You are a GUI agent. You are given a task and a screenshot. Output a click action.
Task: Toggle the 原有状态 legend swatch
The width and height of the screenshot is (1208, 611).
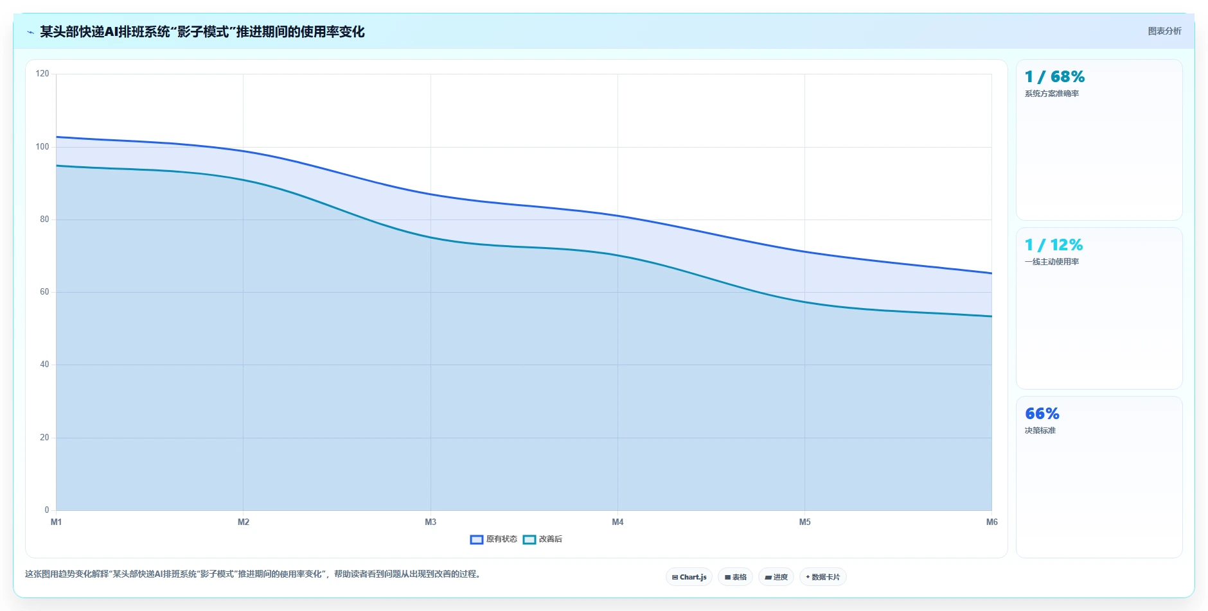(x=476, y=540)
